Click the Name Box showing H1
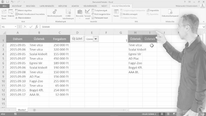206x116 pixels. 8,27
